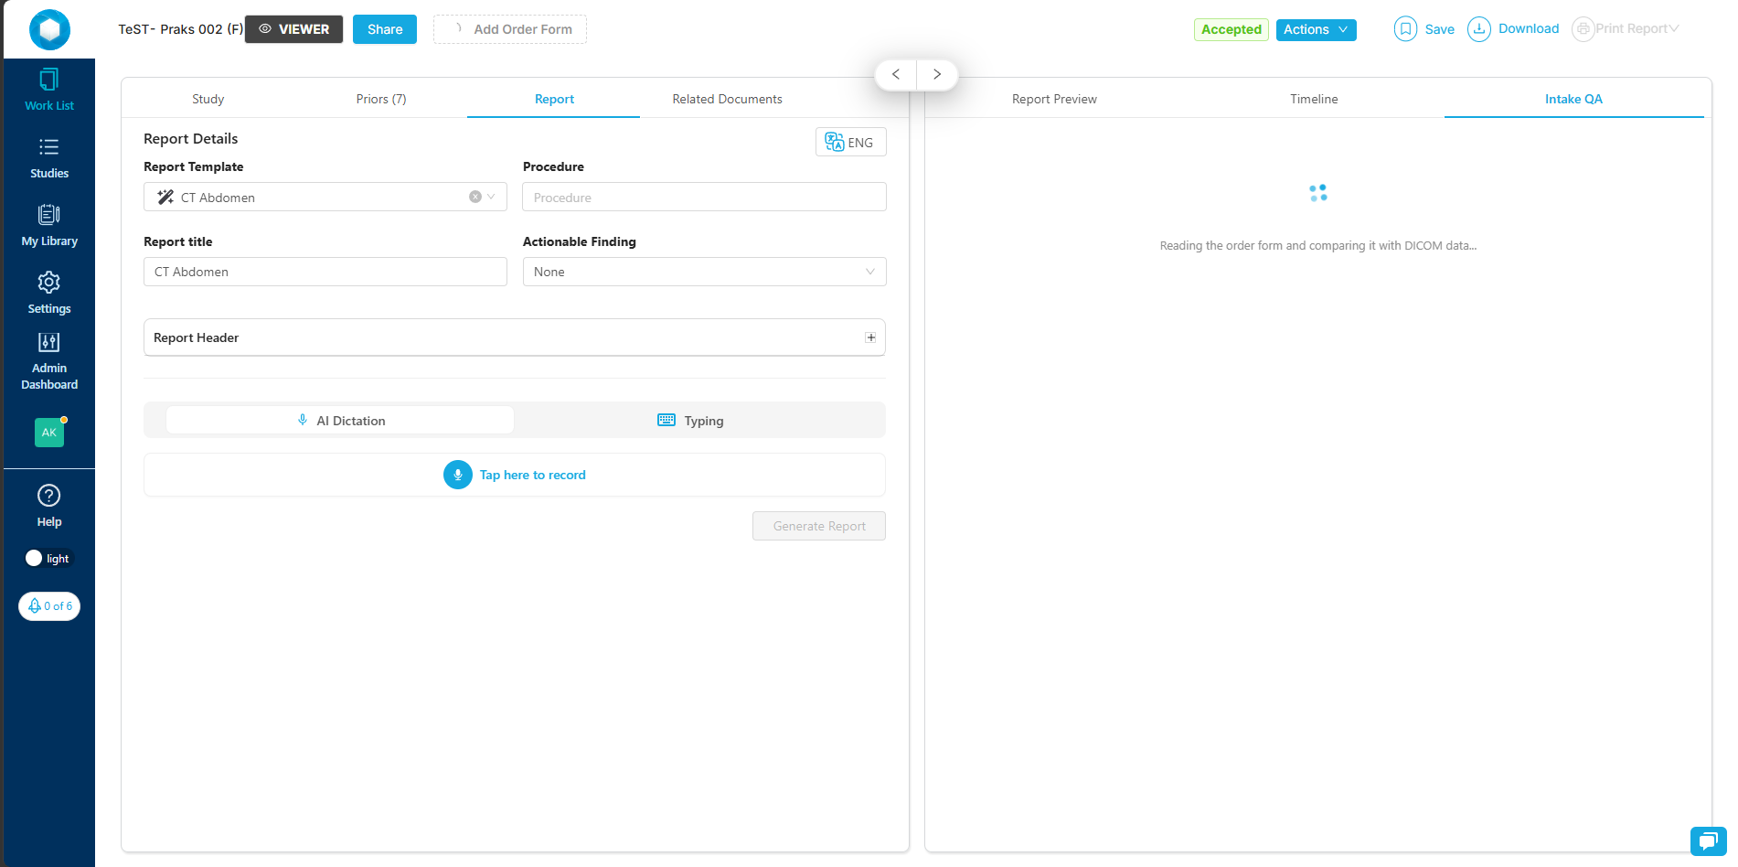Open the Actions dropdown

point(1316,29)
